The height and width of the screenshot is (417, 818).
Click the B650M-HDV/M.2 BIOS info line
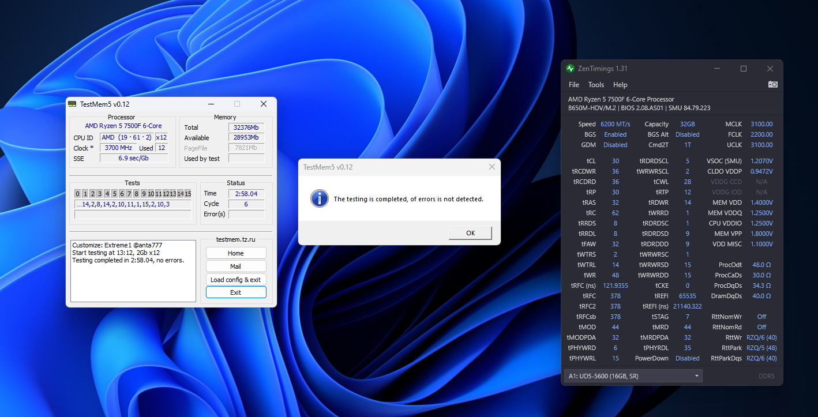tap(639, 108)
